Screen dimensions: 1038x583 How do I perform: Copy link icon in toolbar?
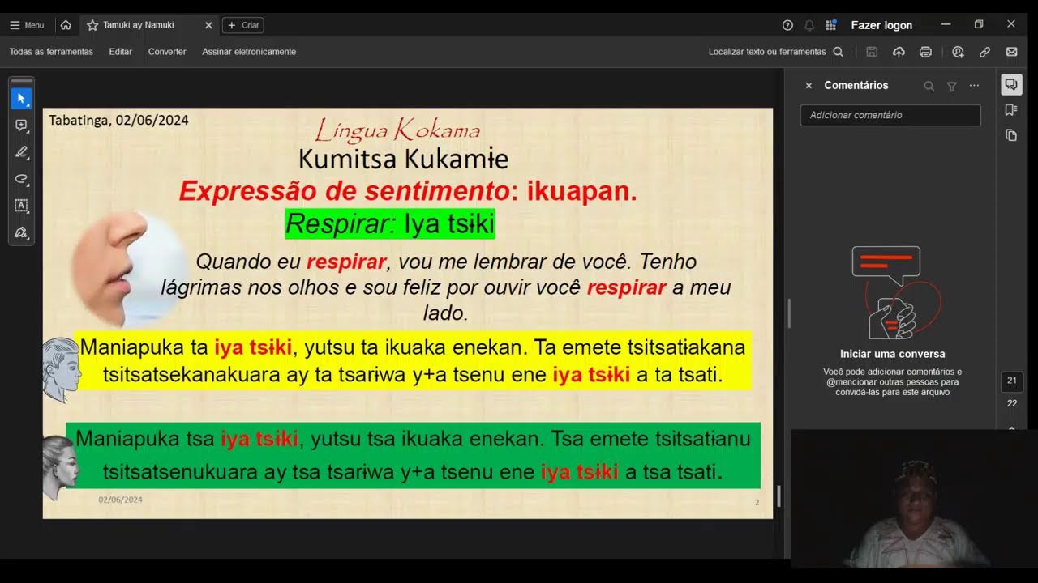click(984, 52)
